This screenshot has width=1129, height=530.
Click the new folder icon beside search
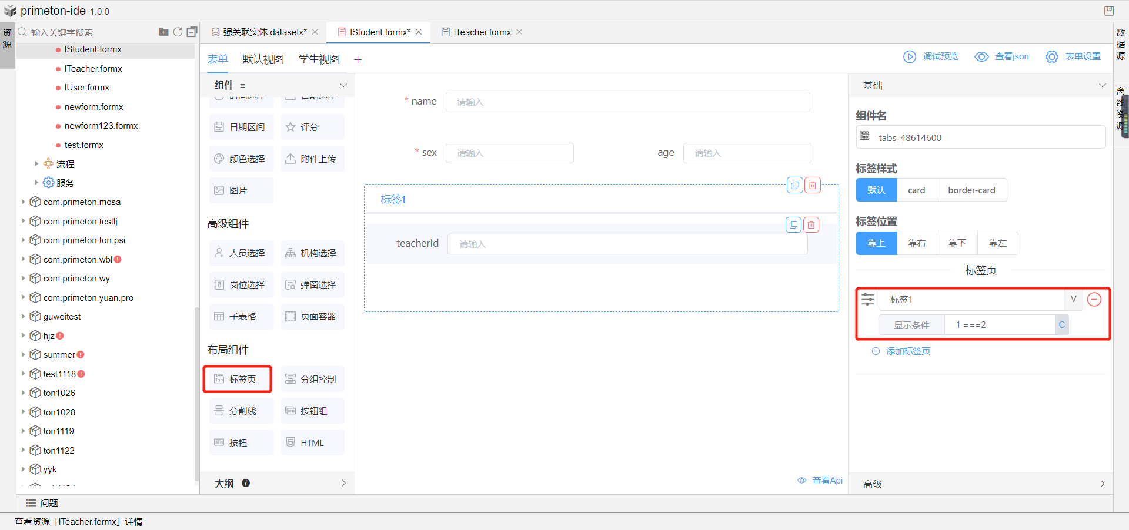pos(163,32)
